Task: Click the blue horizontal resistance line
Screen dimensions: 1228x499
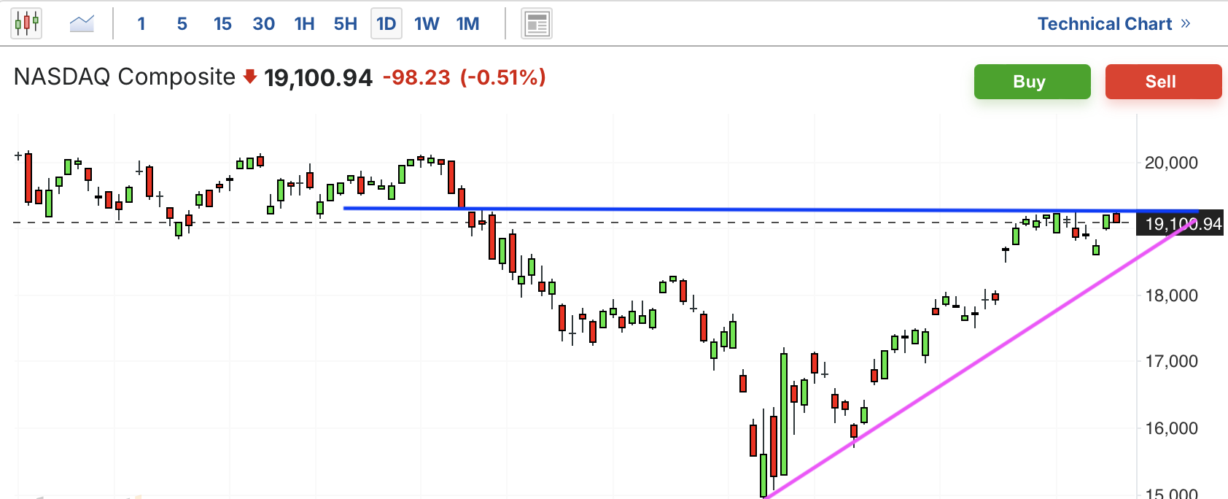Action: coord(729,209)
